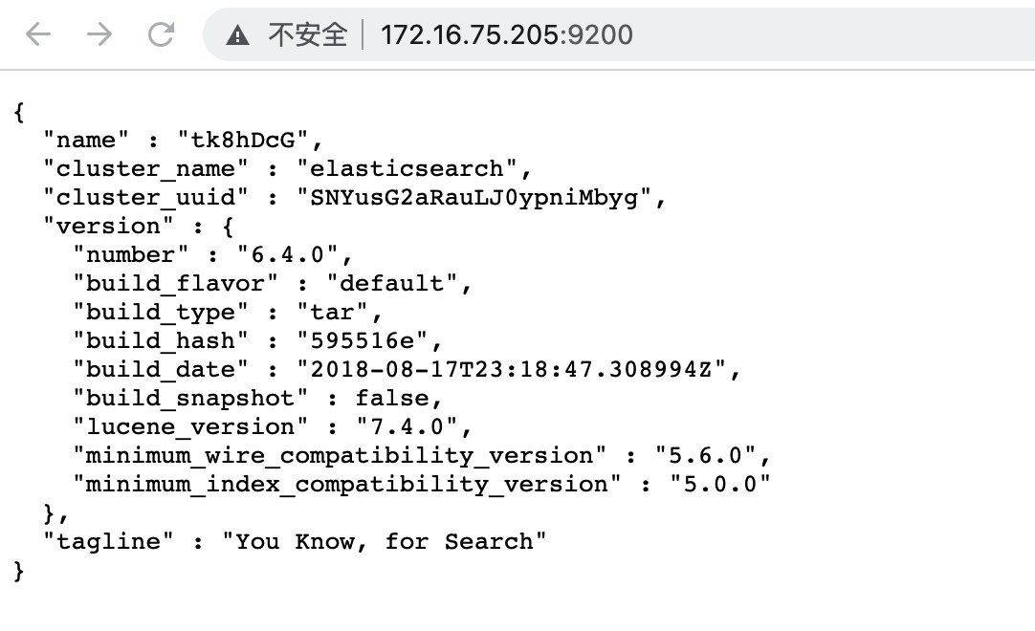Click the security warning triangle icon
The height and width of the screenshot is (631, 1035).
237,36
